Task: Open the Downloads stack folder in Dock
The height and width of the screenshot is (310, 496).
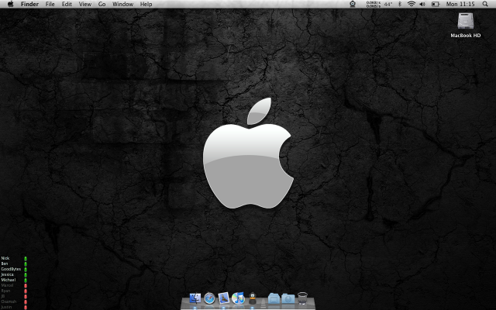Action: click(x=288, y=298)
